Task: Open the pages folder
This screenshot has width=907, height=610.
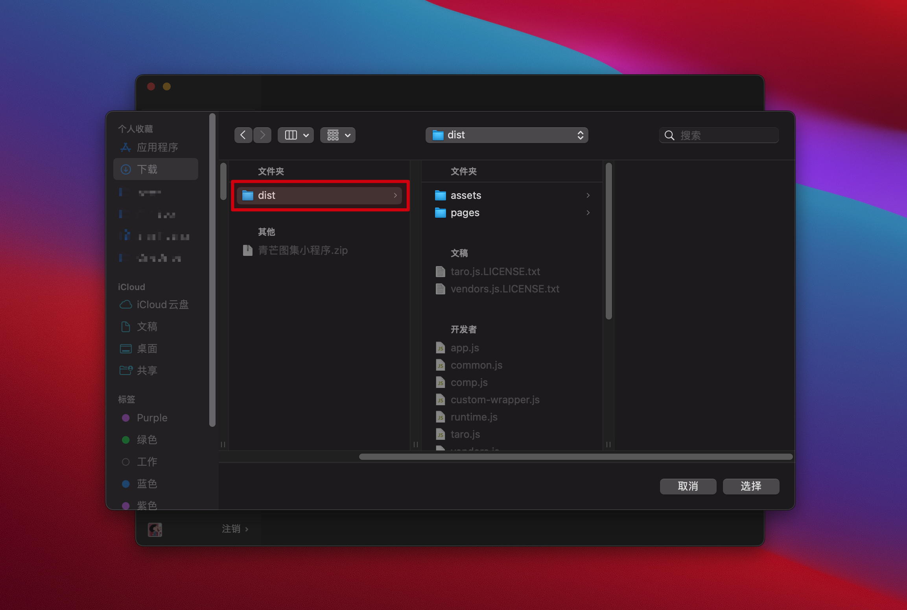Action: tap(512, 213)
